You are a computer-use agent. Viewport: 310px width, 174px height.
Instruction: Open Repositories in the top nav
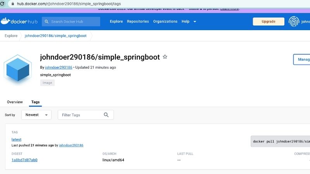click(x=138, y=21)
